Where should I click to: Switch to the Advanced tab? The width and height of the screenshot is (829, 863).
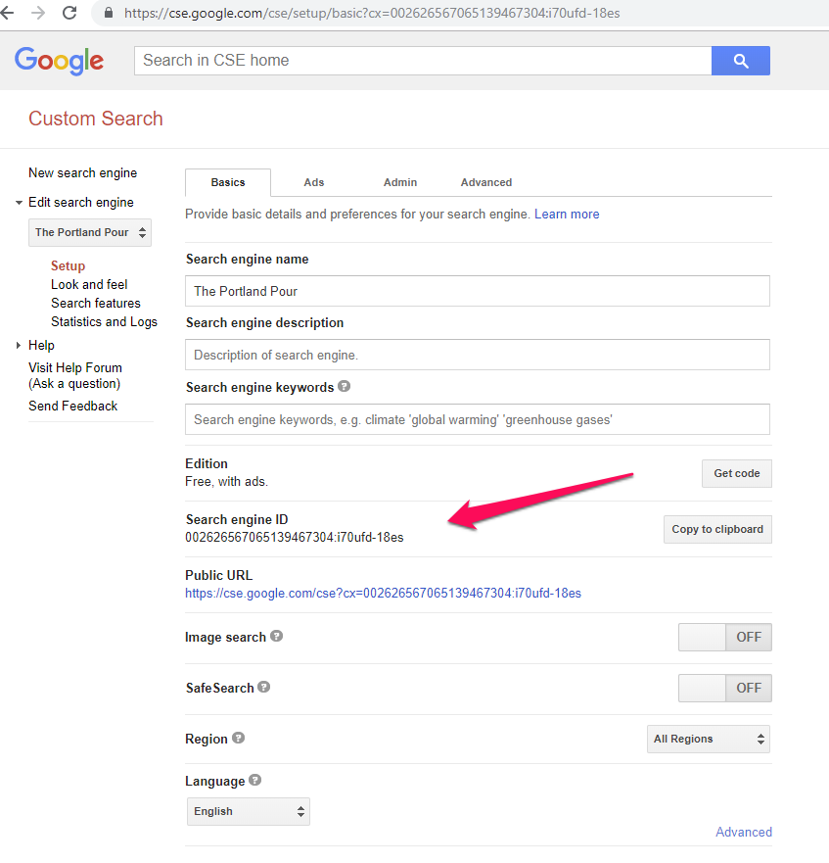[x=486, y=182]
